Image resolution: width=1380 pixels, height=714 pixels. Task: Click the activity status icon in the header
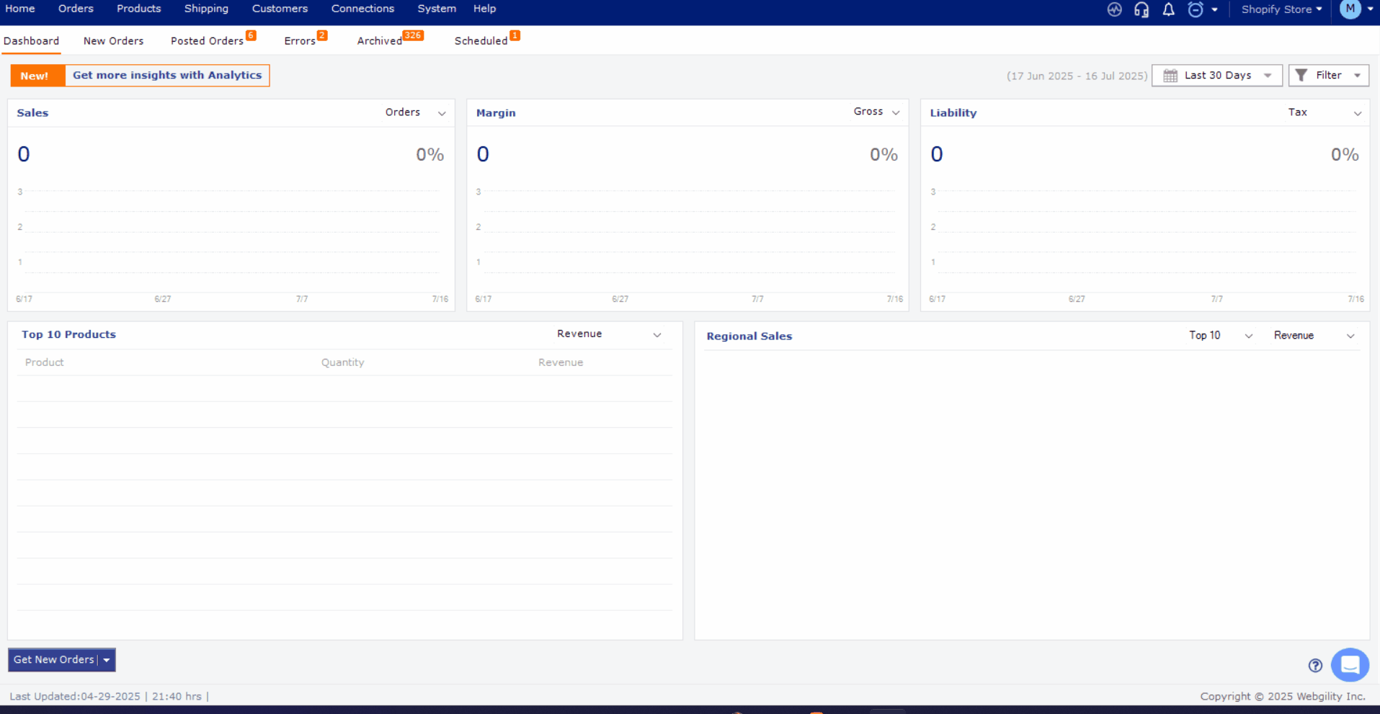(x=1114, y=10)
